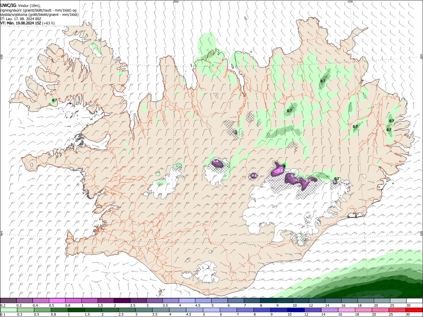Select the pale pink bottom-row swatch between 16 and 18
This screenshot has height=317, width=423.
click(346, 310)
